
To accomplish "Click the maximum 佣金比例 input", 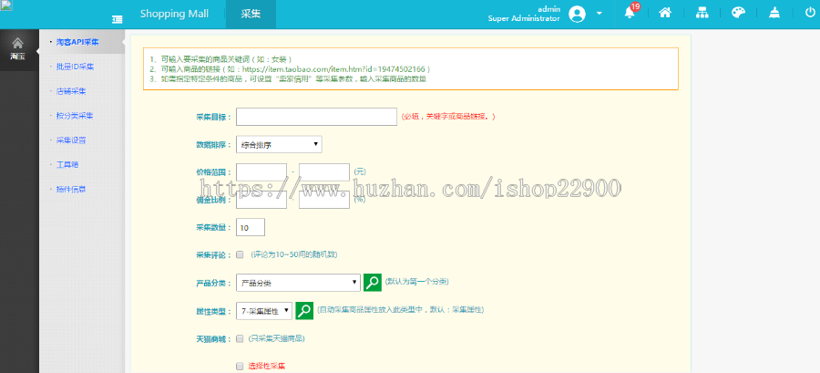I will point(324,200).
